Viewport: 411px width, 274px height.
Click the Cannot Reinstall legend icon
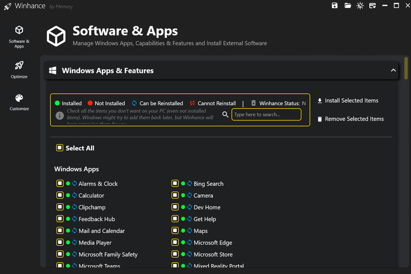tap(192, 103)
